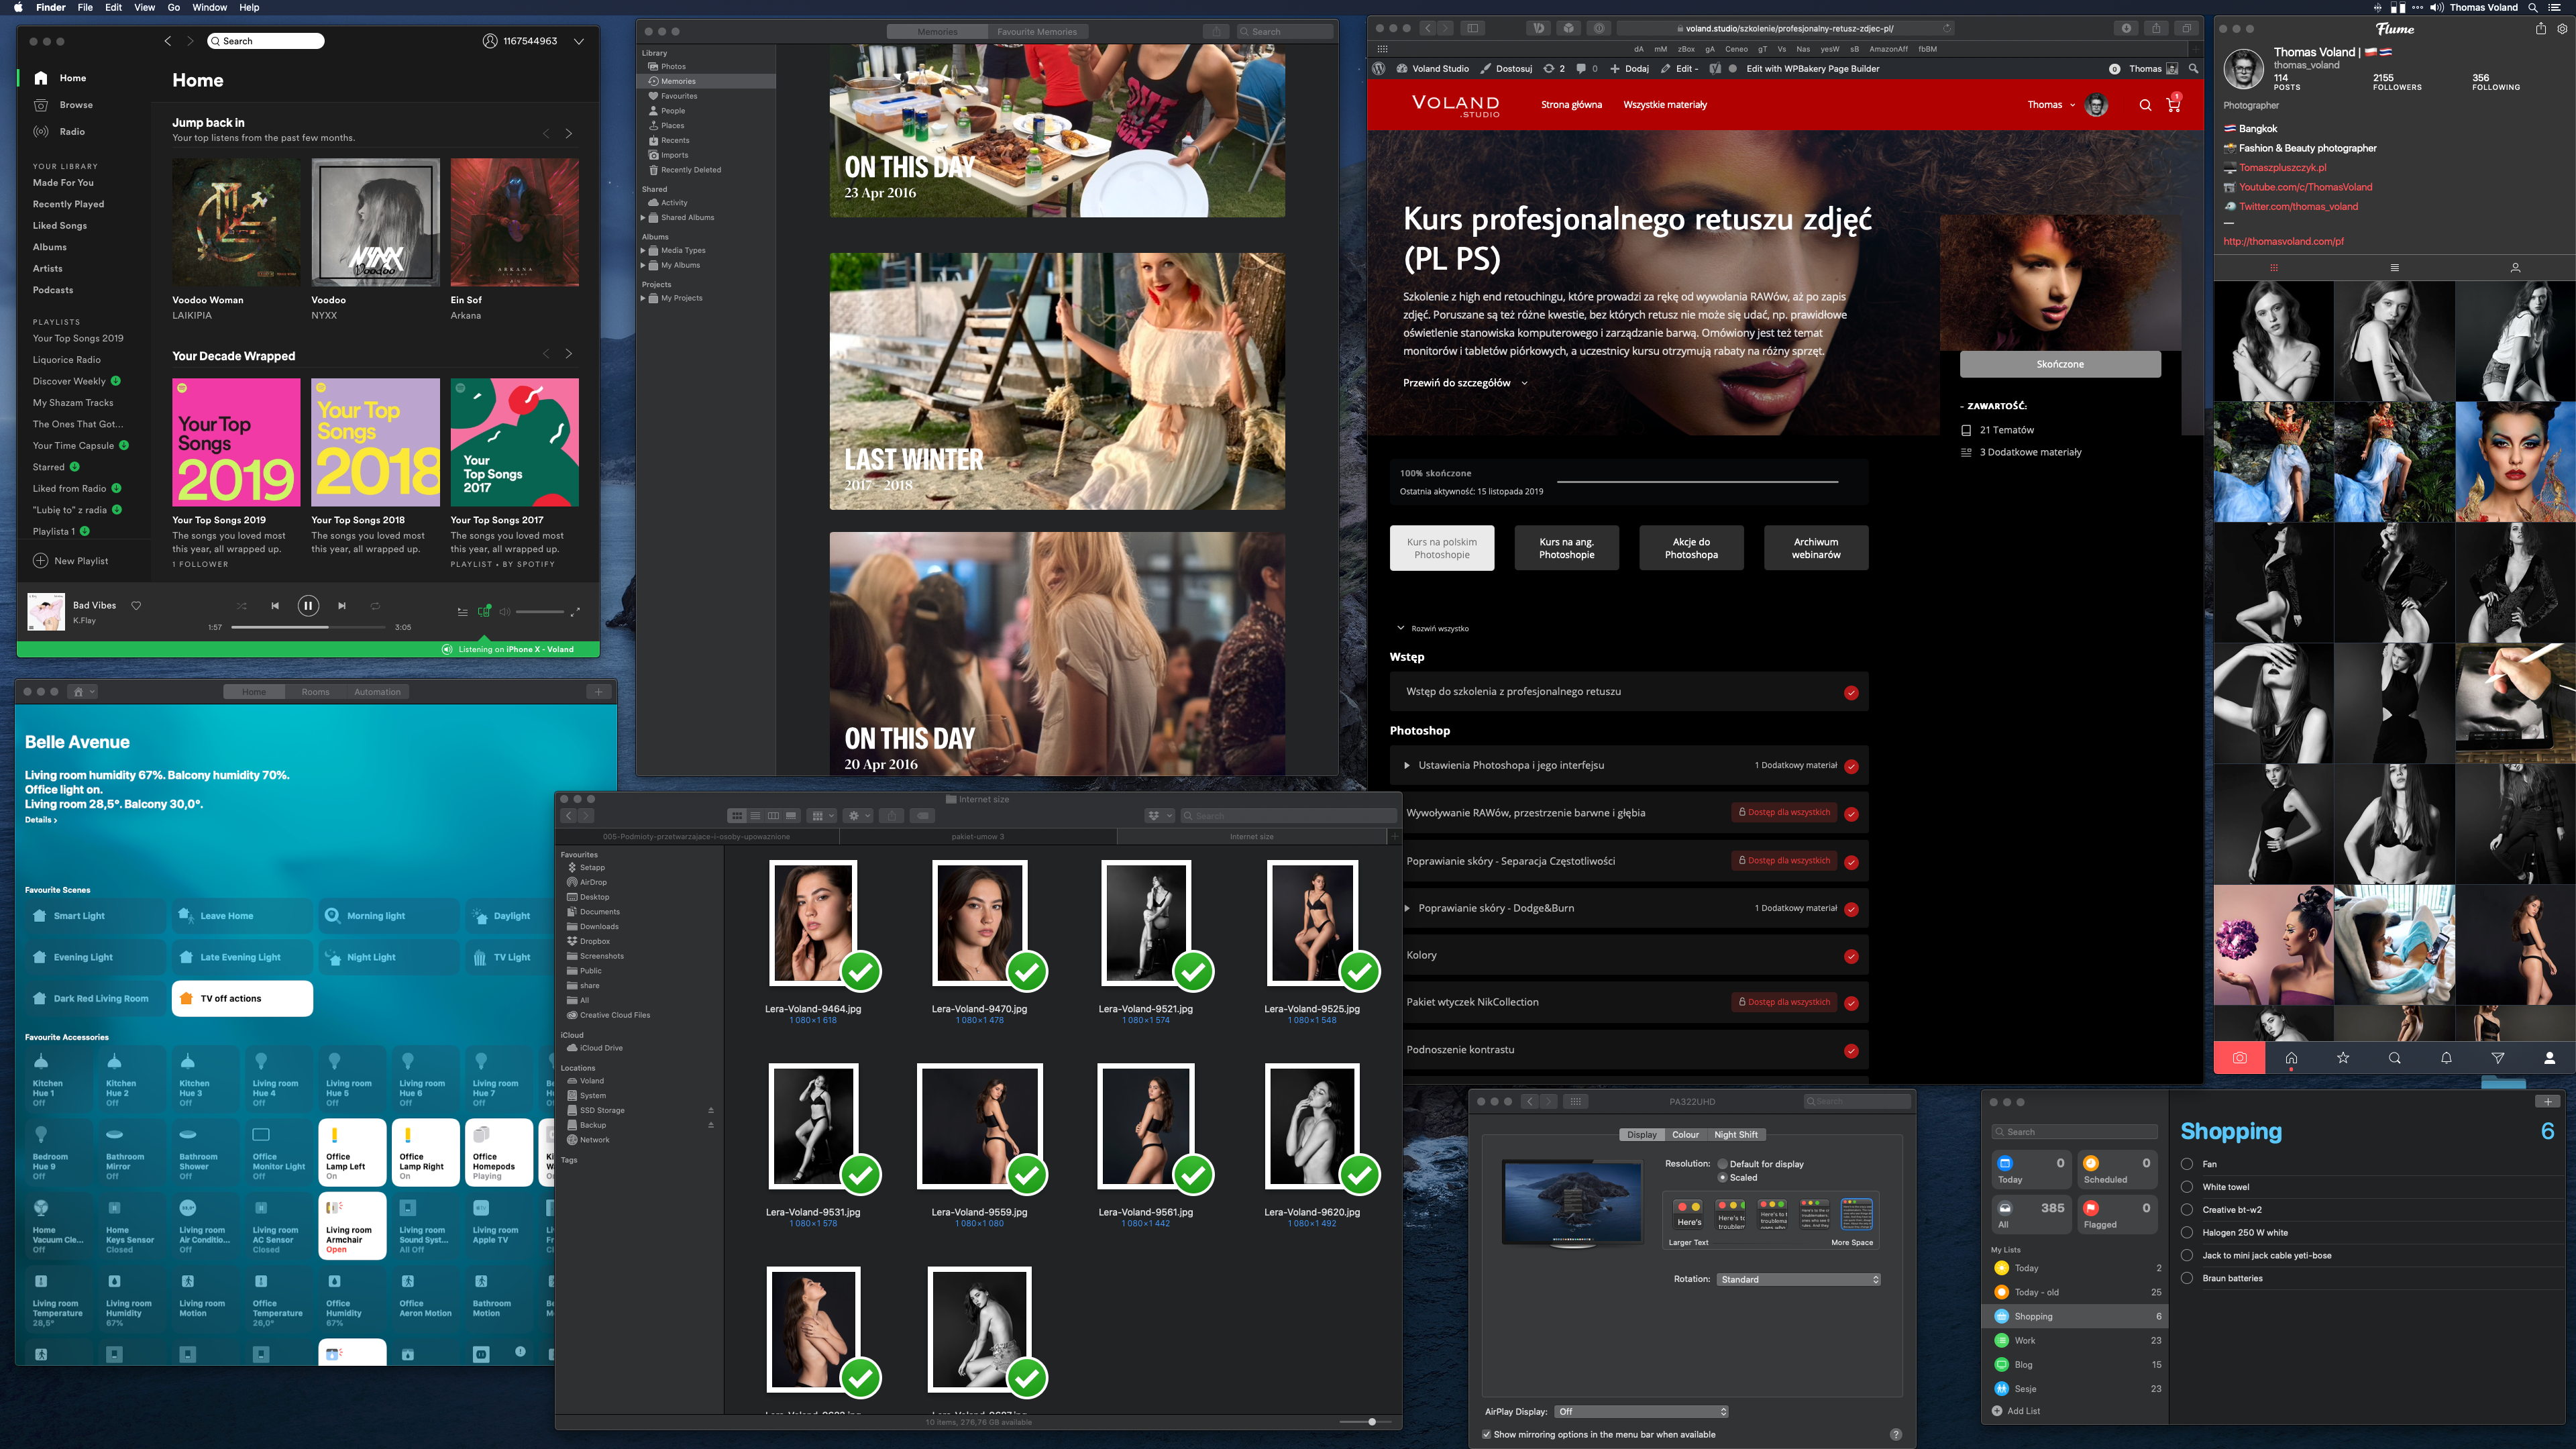Select Lera-Voland-9464.jpg thumbnail
Screen dimensions: 2576x1449
click(813, 923)
